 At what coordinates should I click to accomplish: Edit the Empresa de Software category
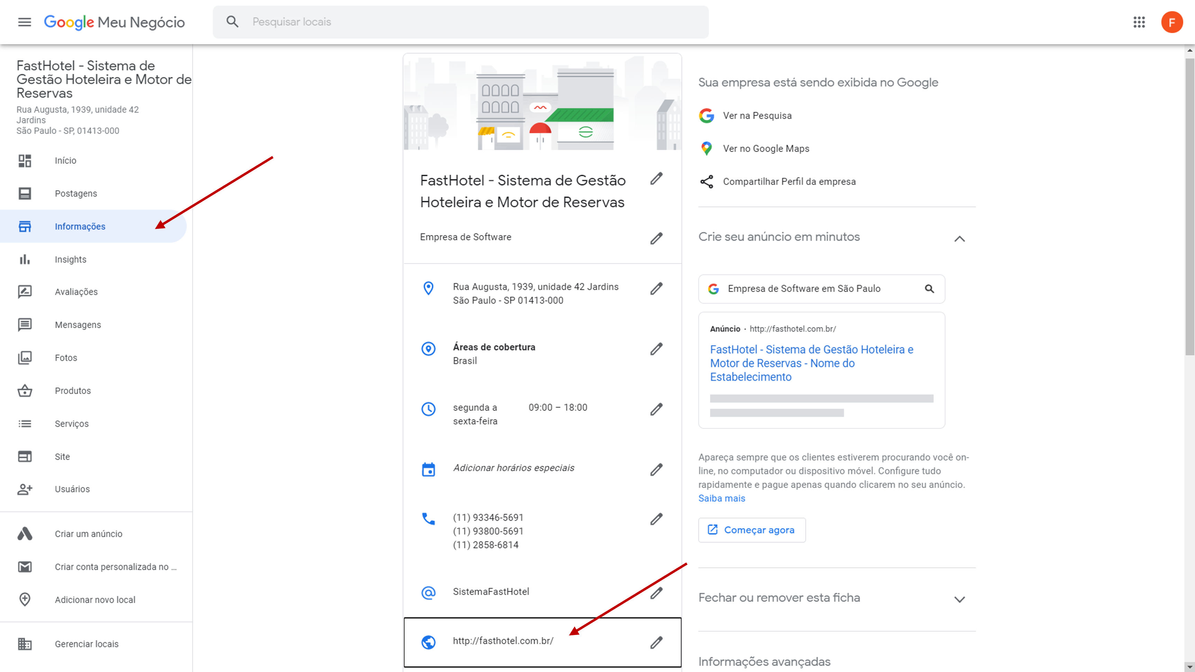pos(656,238)
